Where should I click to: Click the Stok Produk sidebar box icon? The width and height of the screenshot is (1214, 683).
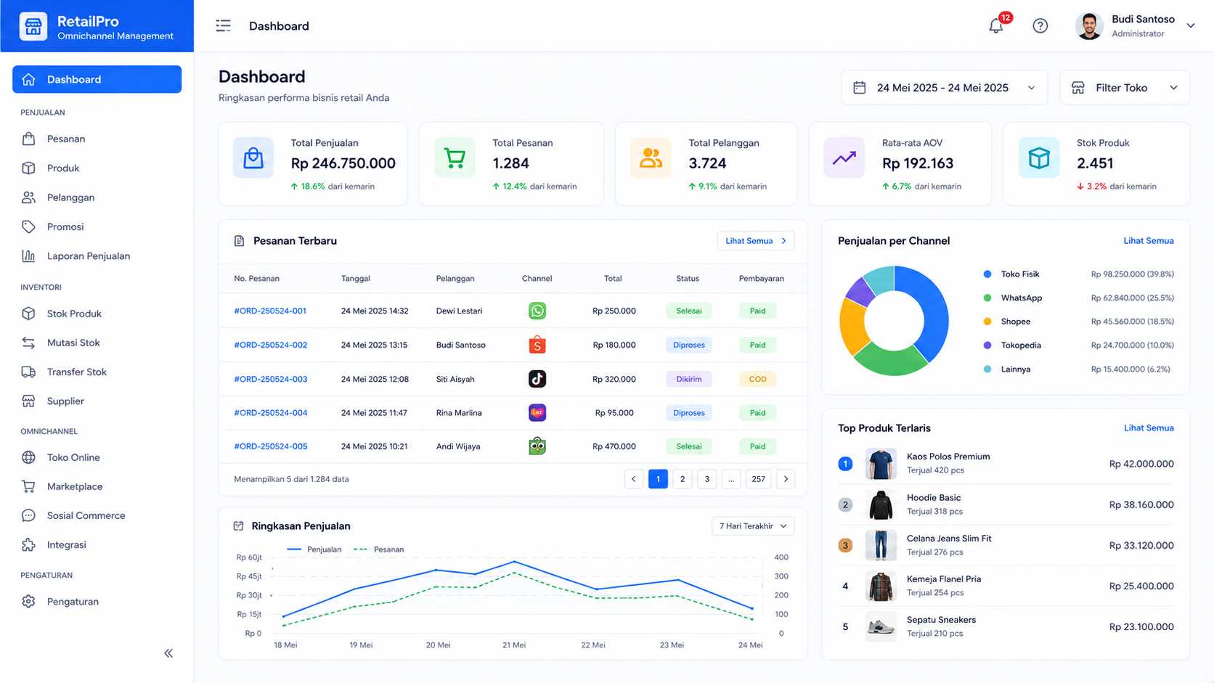(28, 314)
